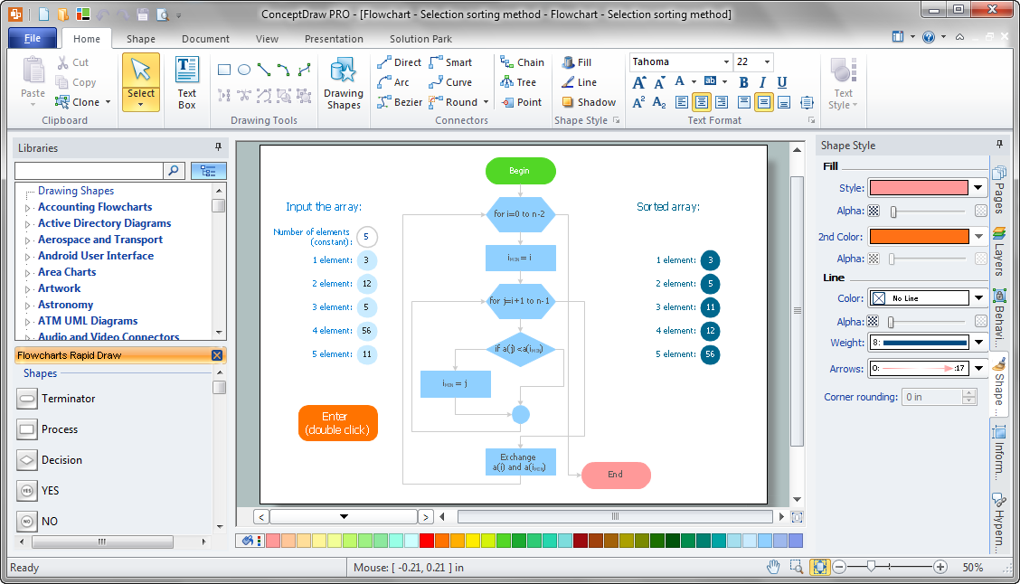Switch to the Document ribbon tab
The image size is (1020, 584).
205,39
